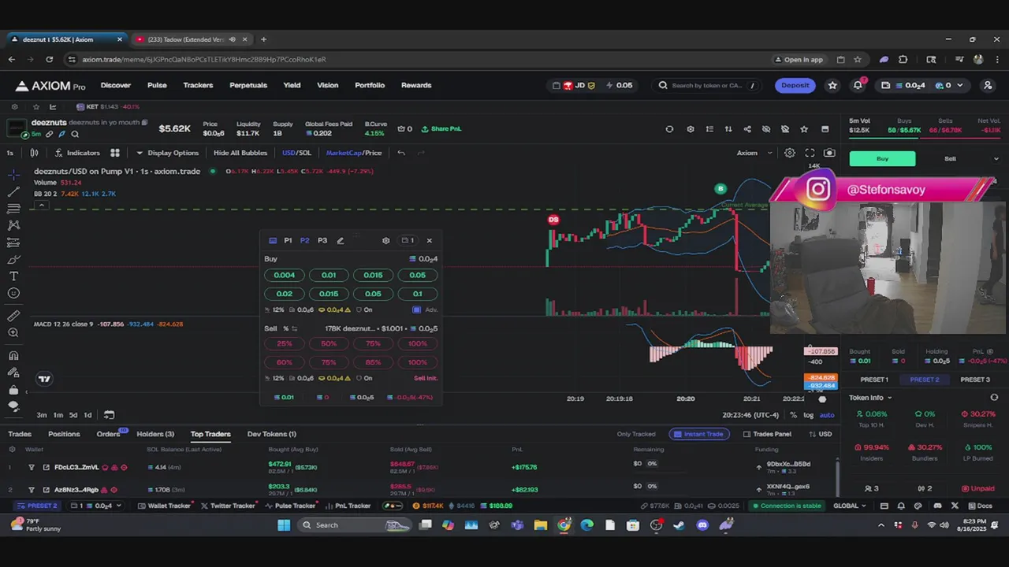Open the notifications bell

coord(858,85)
